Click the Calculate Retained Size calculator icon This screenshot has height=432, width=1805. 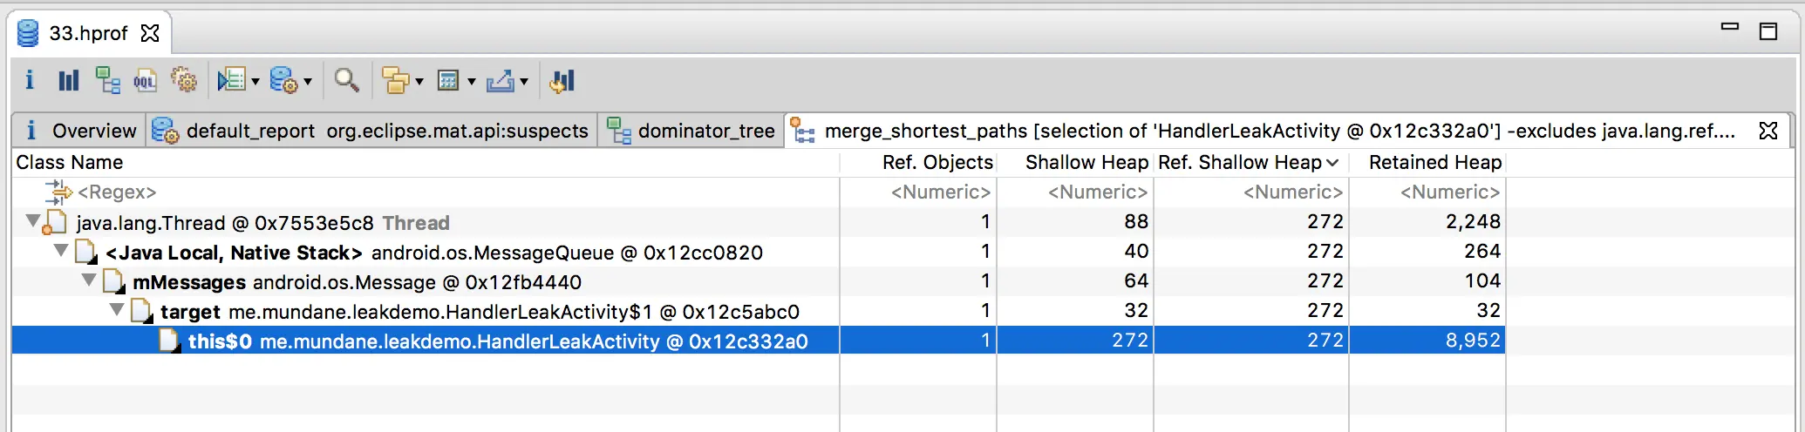(x=448, y=81)
